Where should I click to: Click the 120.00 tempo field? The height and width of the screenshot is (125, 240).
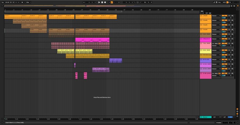tap(7, 2)
